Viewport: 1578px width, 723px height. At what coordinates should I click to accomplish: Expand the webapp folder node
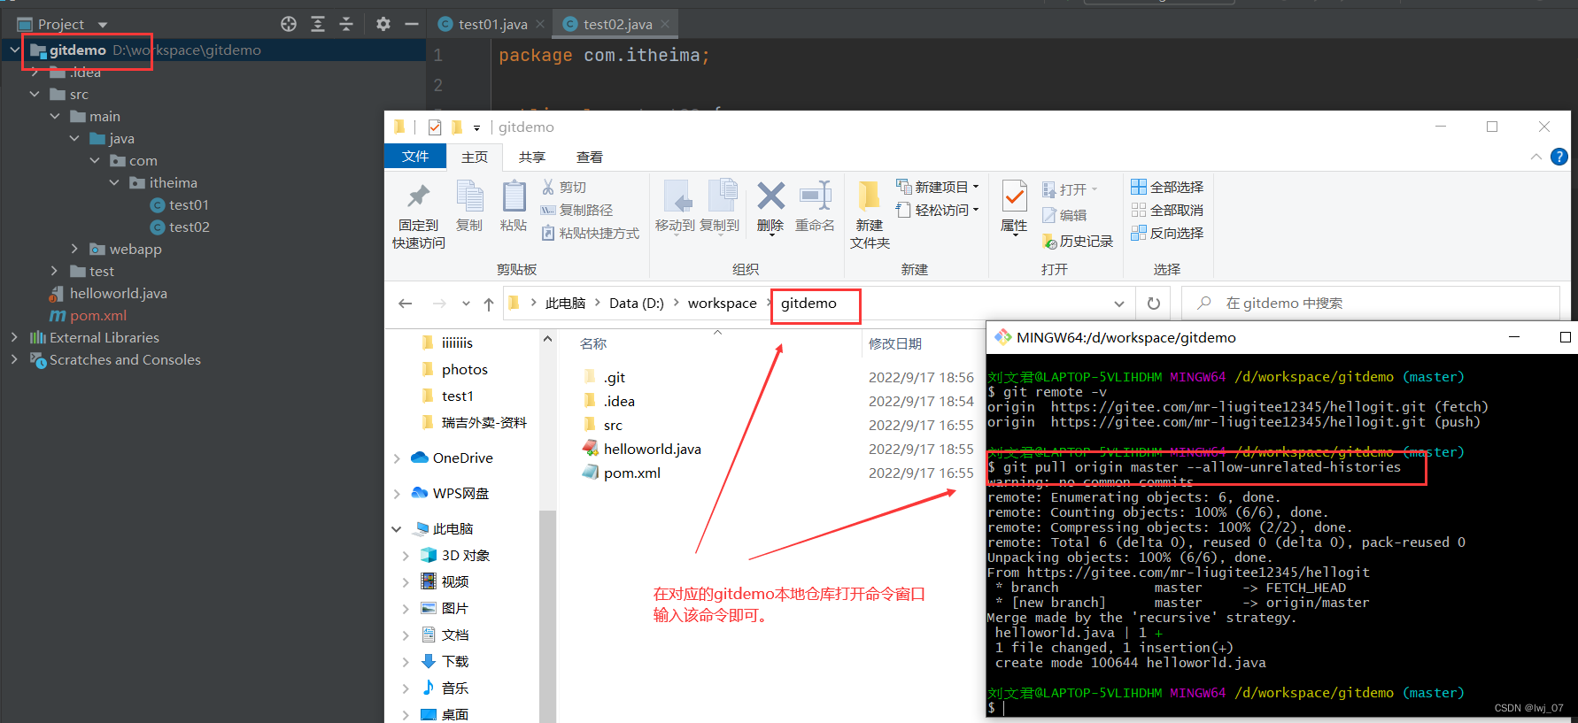pos(74,249)
